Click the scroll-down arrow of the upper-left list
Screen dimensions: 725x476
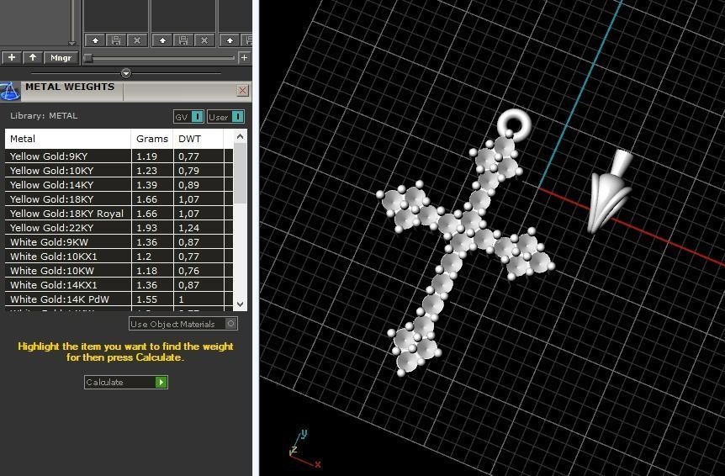(x=71, y=44)
